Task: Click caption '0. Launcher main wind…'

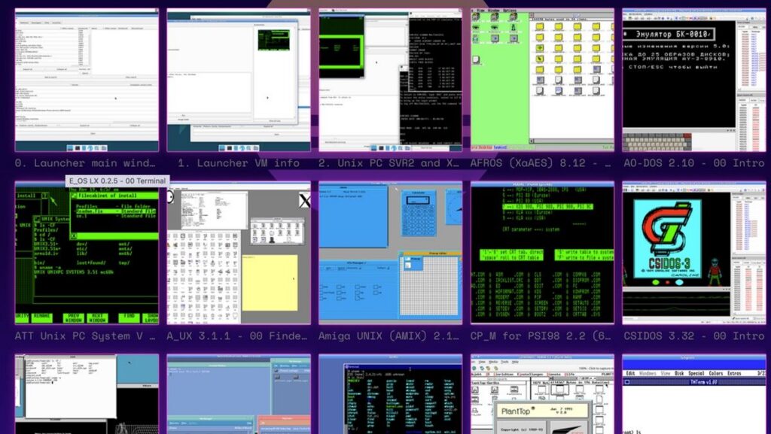Action: (85, 163)
